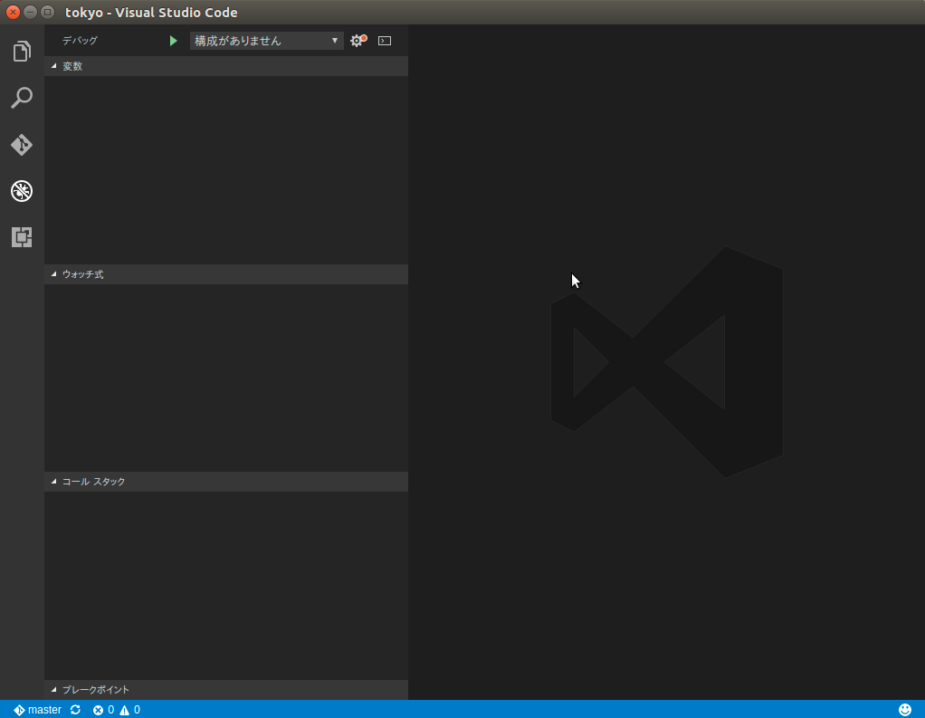This screenshot has width=925, height=718.
Task: Collapse the ブレークポイント section
Action: point(226,690)
